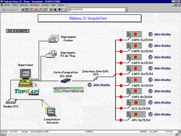Open the ACQUISITION synoptic dropdown arrow
Image resolution: width=181 pixels, height=136 pixels.
pos(126,9)
